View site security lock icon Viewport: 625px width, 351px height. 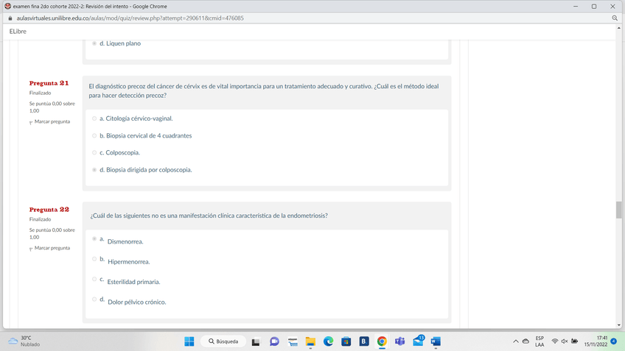(10, 18)
